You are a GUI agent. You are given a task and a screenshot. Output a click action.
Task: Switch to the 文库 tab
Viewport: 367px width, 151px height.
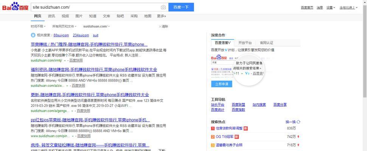(x=106, y=16)
